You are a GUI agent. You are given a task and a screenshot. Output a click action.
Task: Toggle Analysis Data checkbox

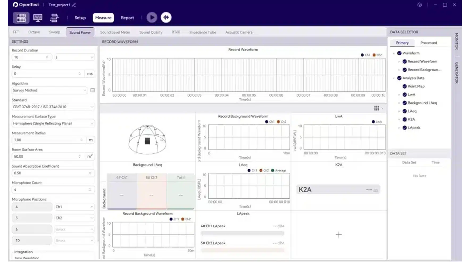(399, 78)
